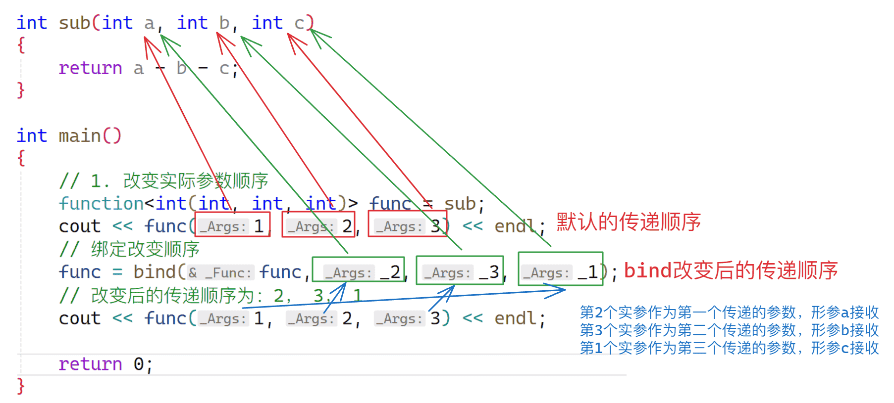
Task: Click red annotation '默认的传递顺序'
Action: [x=629, y=222]
